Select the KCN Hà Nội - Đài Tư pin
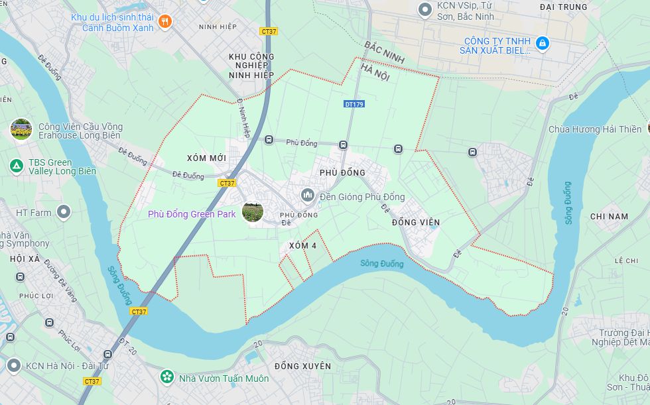The width and height of the screenshot is (650, 405). click(14, 366)
